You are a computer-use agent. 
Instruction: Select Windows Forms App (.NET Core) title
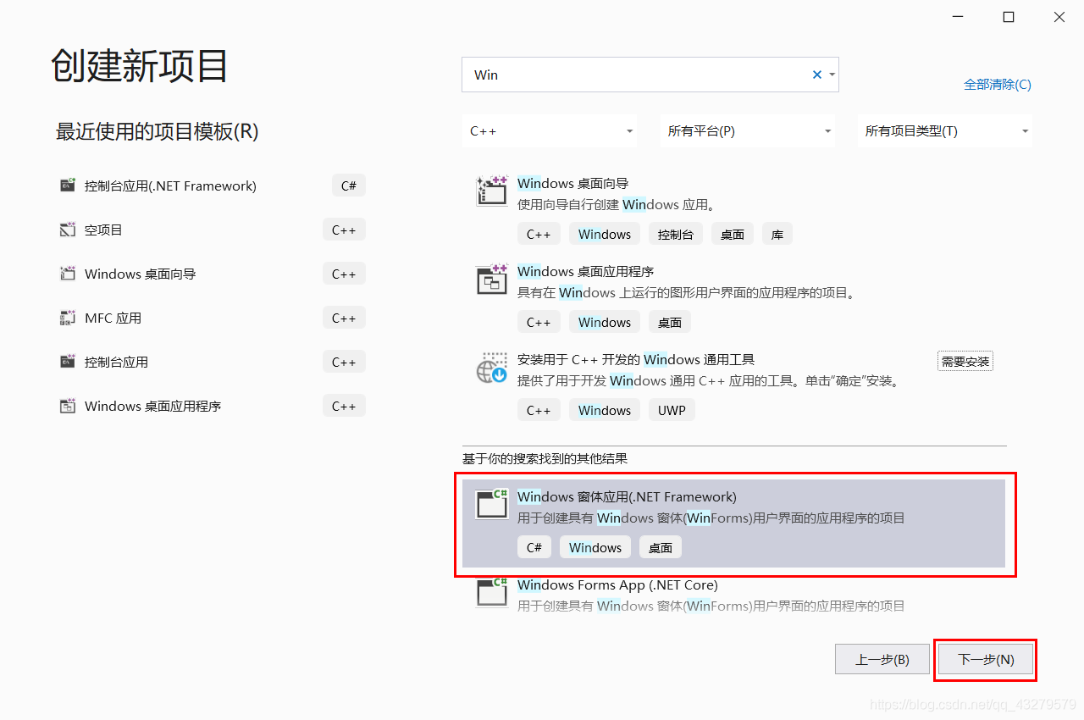(617, 584)
